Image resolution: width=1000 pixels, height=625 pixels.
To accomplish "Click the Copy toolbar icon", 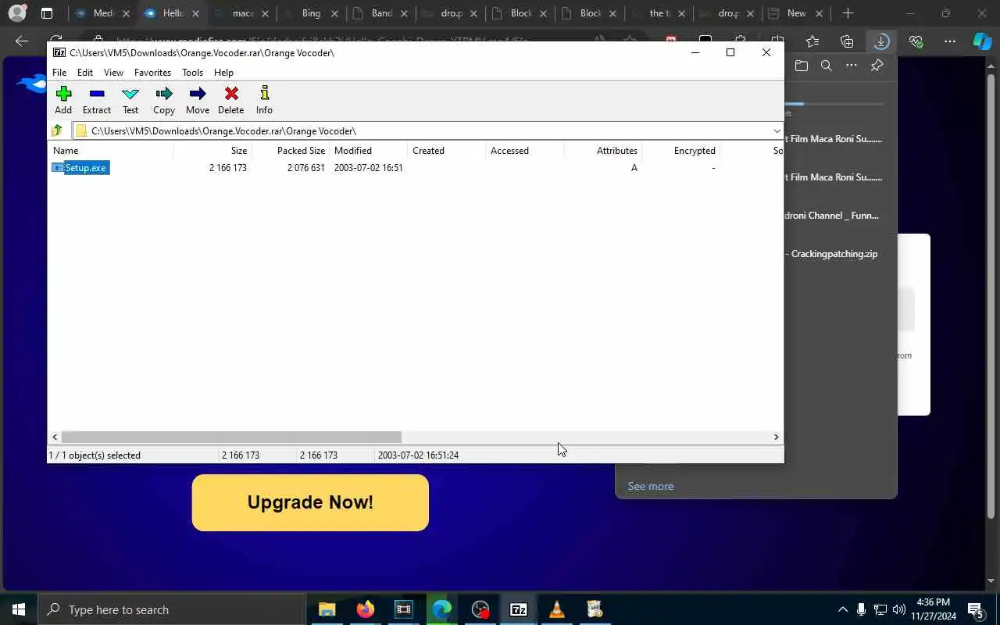I will tap(164, 100).
